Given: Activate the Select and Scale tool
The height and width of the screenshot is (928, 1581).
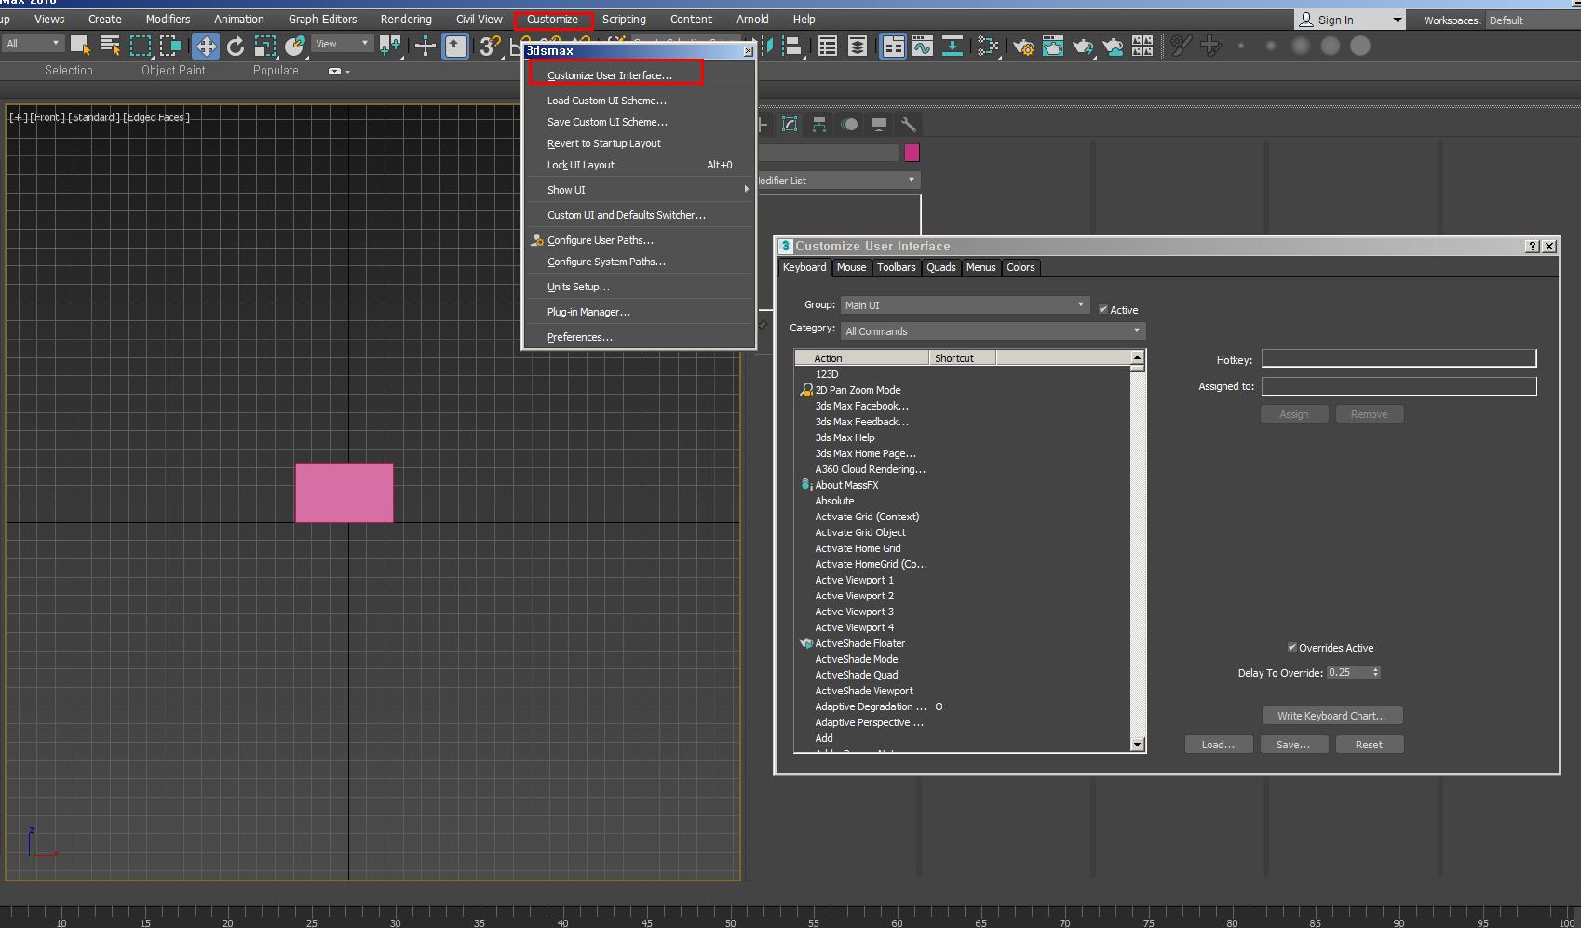Looking at the screenshot, I should tap(265, 46).
